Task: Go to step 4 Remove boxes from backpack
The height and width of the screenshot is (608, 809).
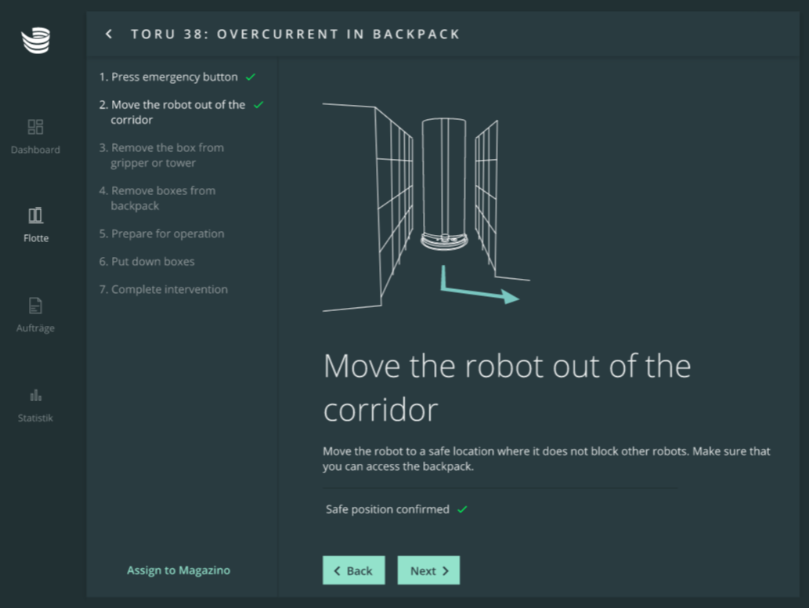Action: tap(157, 198)
